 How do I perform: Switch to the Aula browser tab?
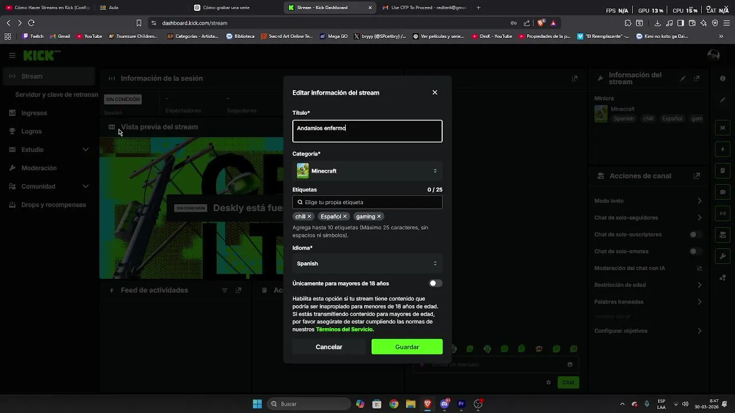(141, 7)
